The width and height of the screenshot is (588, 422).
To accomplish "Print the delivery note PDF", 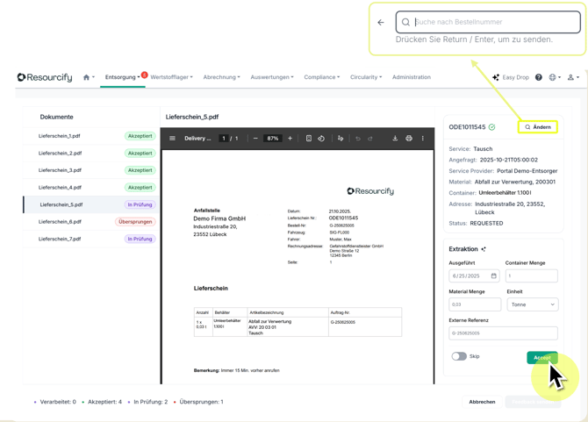I will [409, 139].
